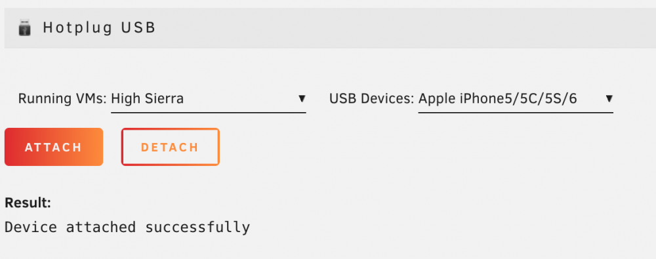Click the Device attached successfully message

click(x=127, y=228)
